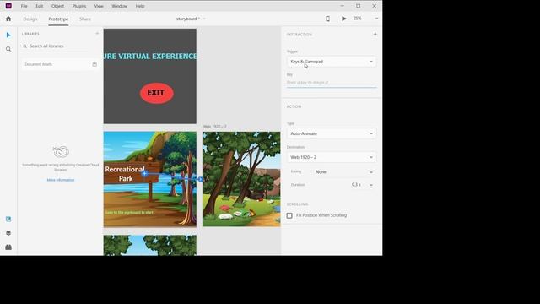Open the Edit menu
This screenshot has width=540, height=304.
click(40, 6)
